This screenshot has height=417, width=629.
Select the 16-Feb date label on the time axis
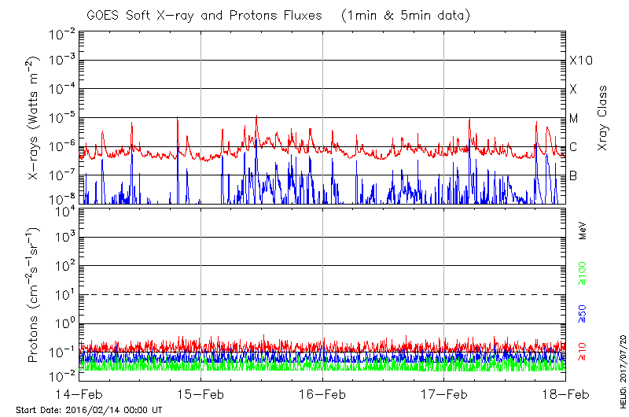coord(322,393)
